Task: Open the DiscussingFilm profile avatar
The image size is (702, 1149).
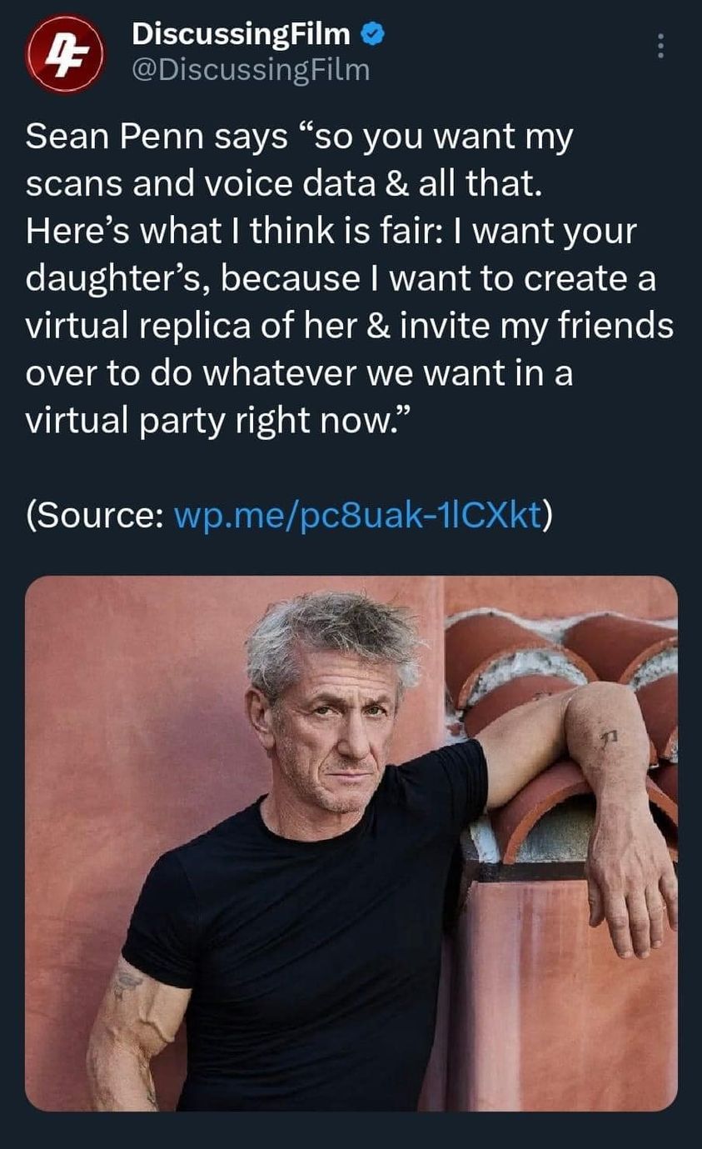Action: click(x=64, y=54)
